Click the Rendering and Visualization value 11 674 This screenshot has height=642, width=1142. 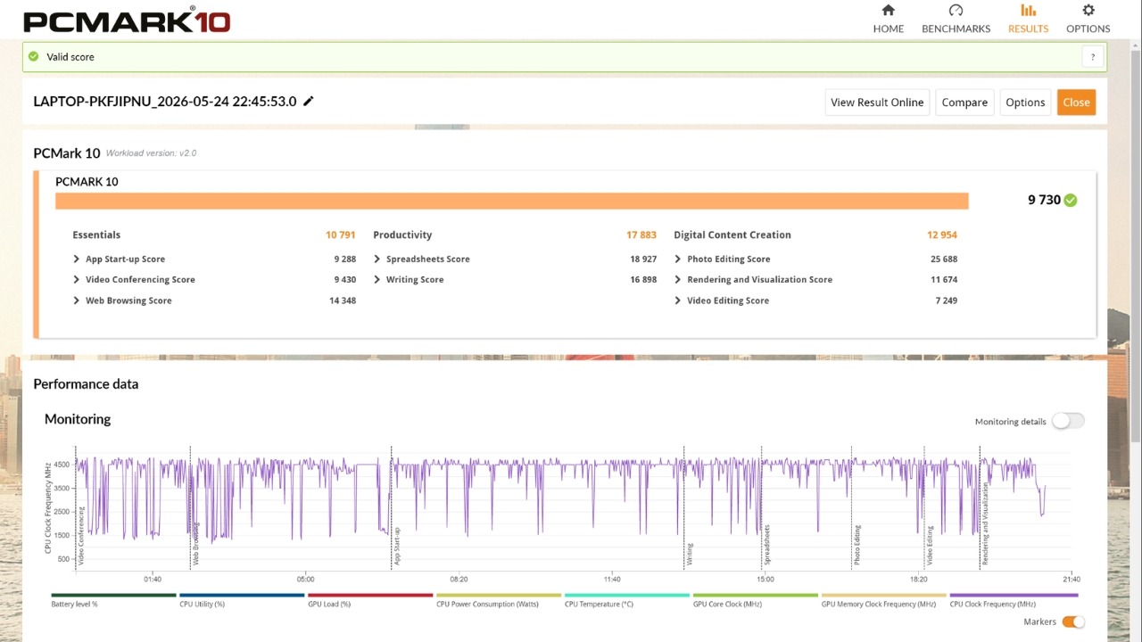click(x=944, y=279)
